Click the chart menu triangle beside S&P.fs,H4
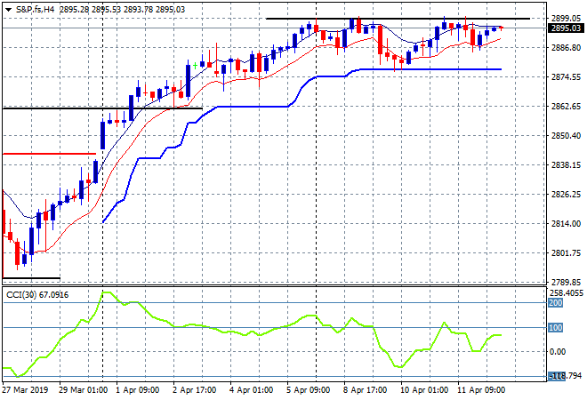This screenshot has width=587, height=400. (x=8, y=10)
